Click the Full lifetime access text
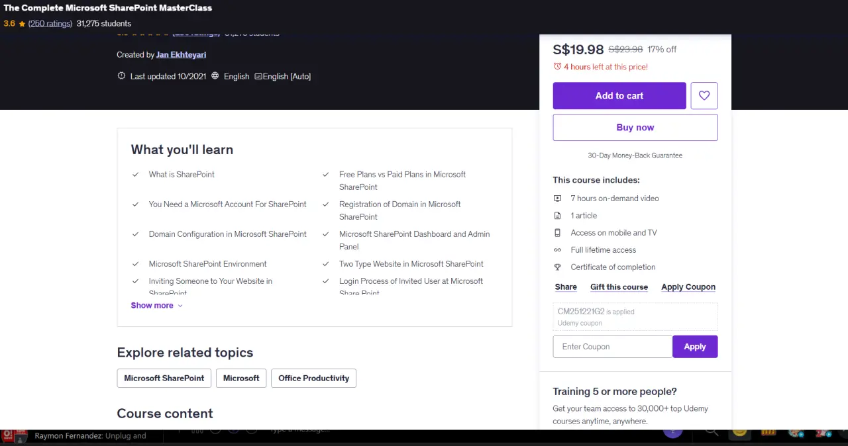 click(604, 250)
